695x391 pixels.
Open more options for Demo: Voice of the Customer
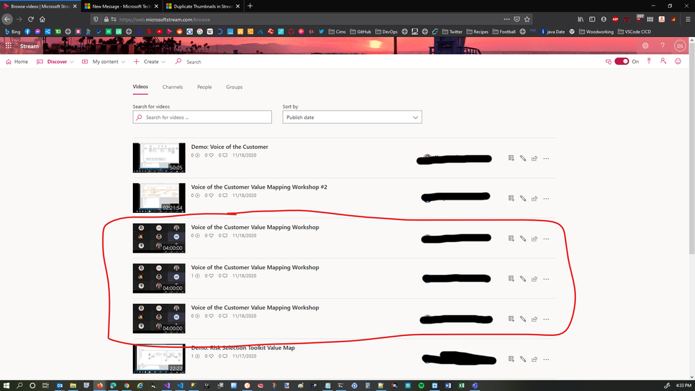click(x=546, y=158)
